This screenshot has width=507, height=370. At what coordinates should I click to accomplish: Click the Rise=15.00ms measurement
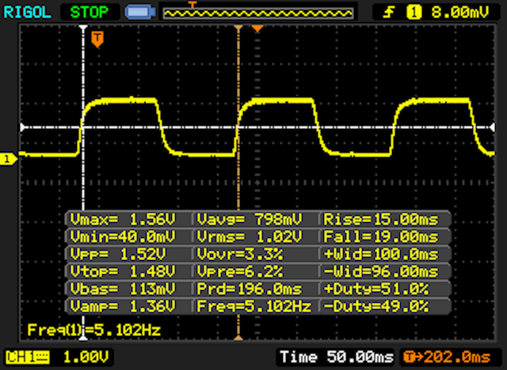point(381,219)
